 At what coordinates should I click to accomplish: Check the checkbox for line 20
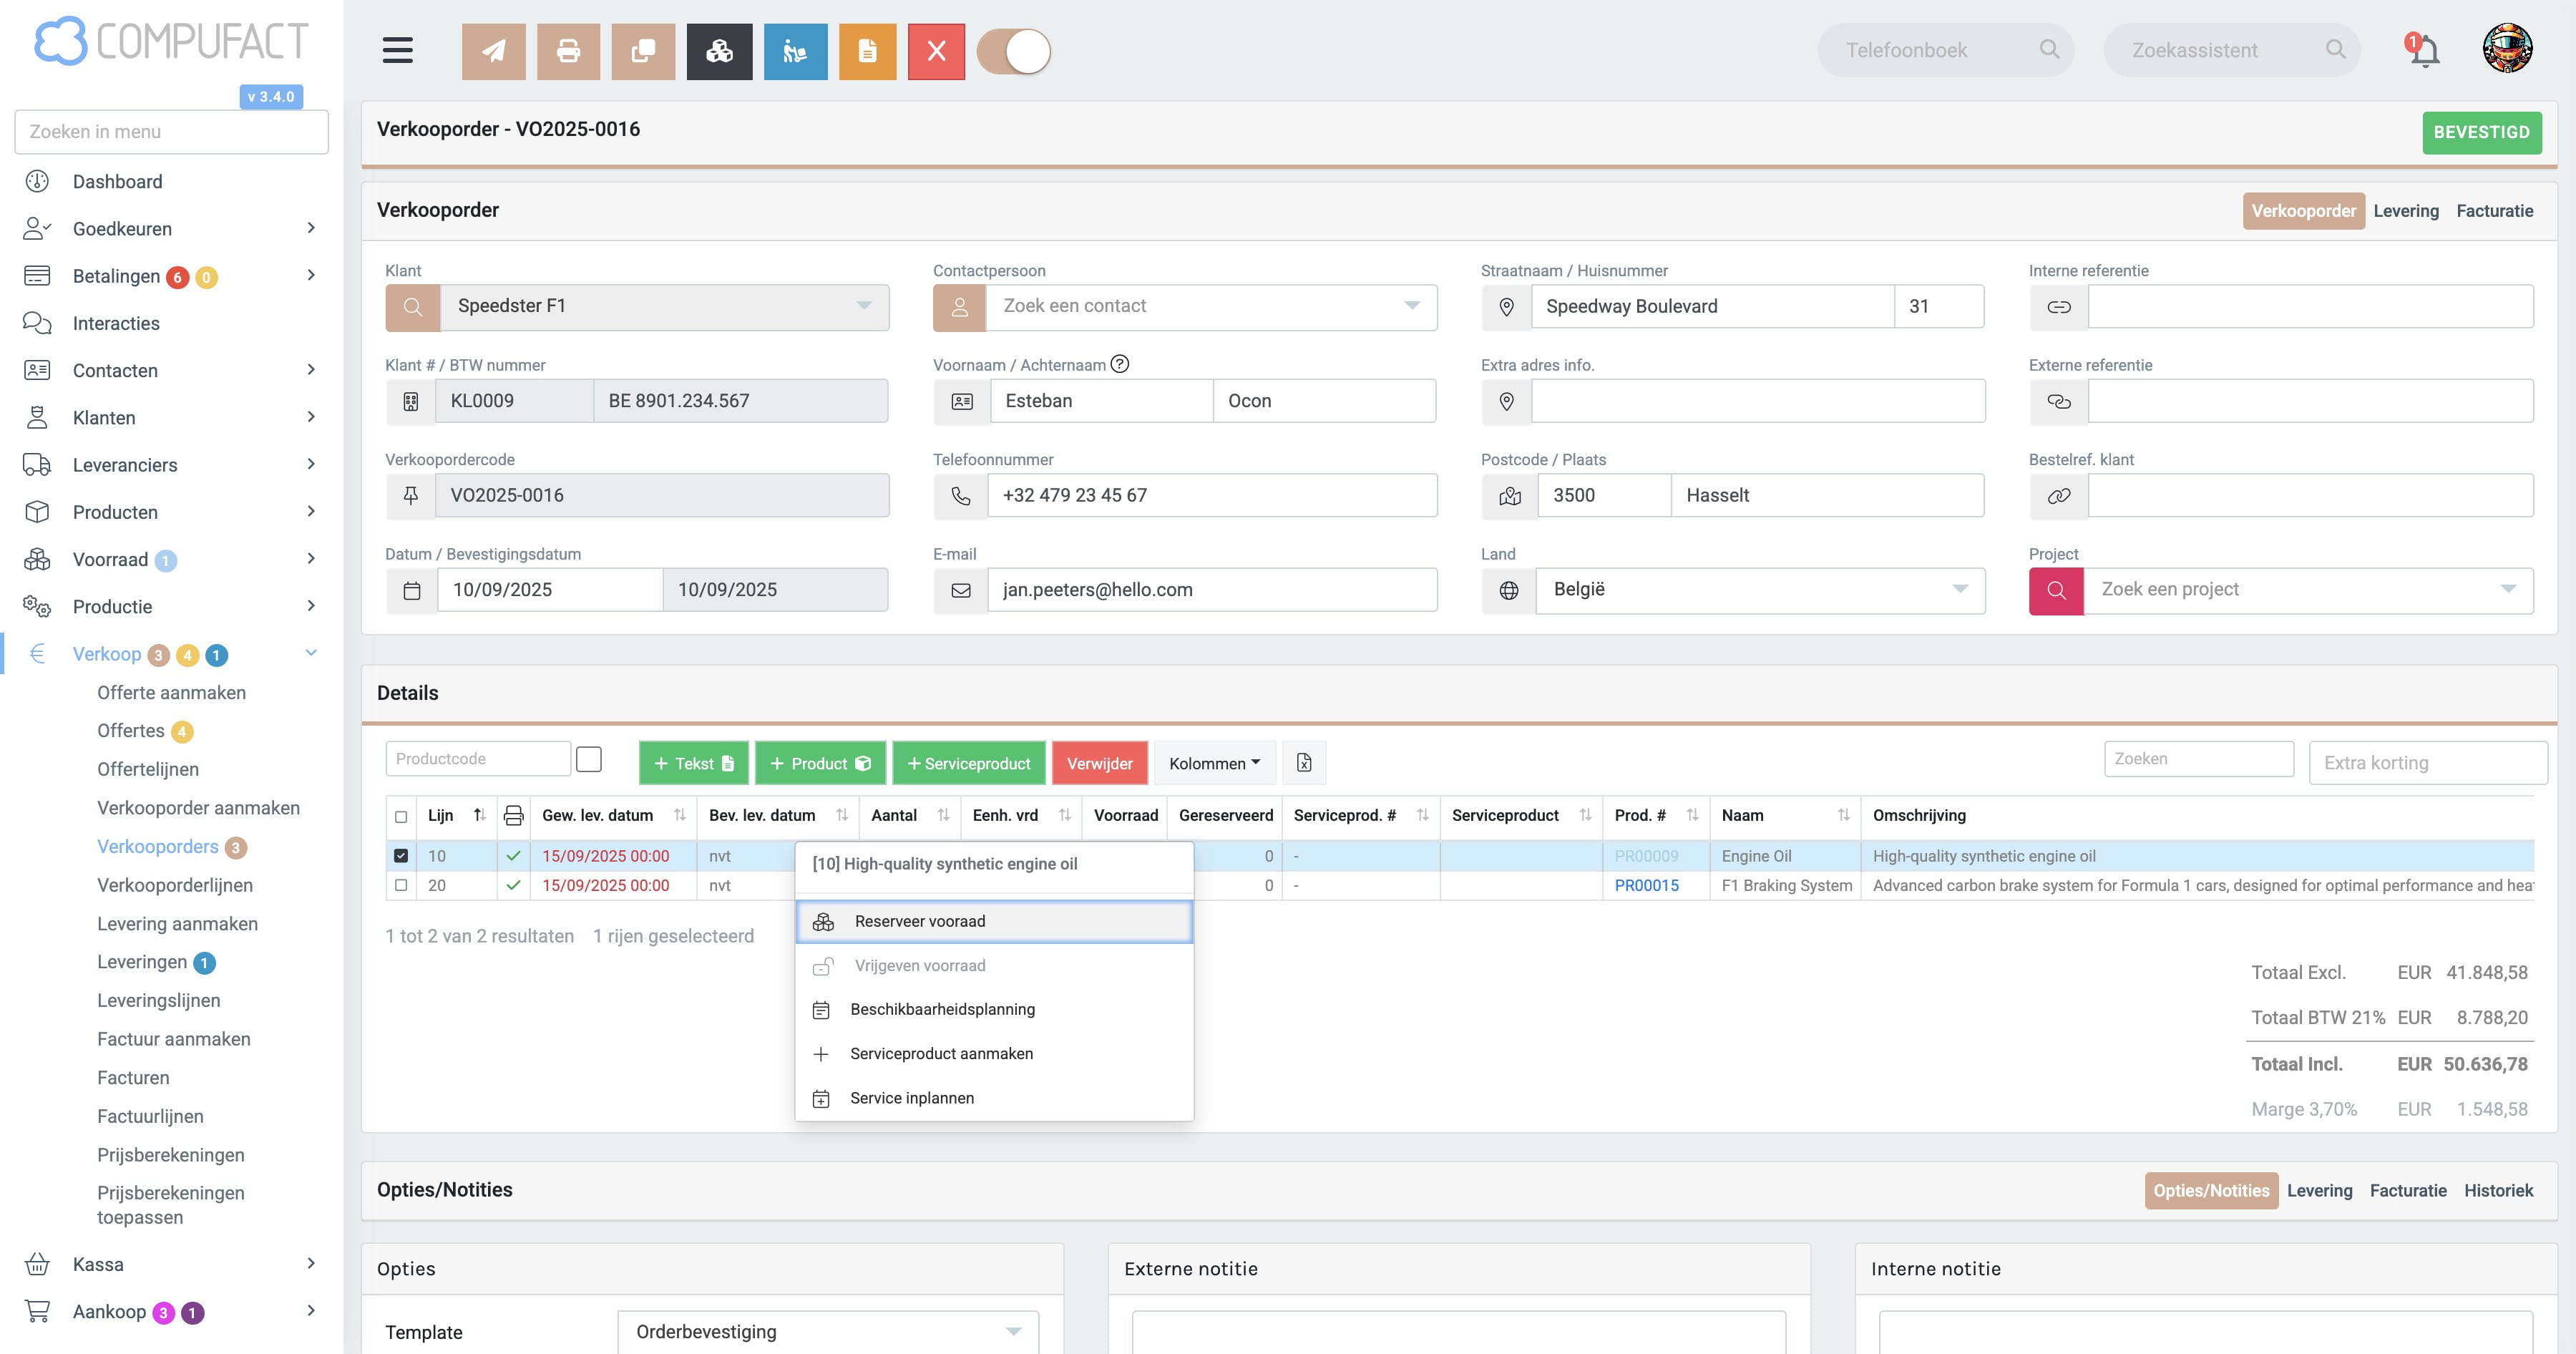401,885
